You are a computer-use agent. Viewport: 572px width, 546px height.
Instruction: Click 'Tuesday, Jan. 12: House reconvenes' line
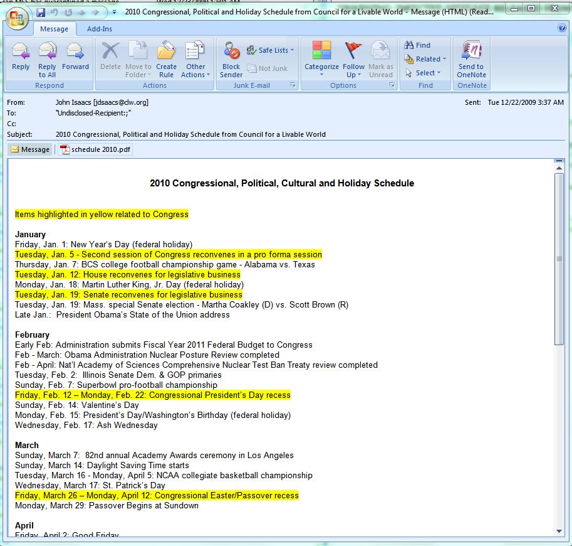(128, 274)
